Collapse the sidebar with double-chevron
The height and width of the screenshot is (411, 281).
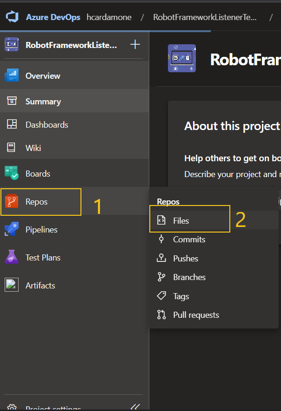[x=135, y=407]
